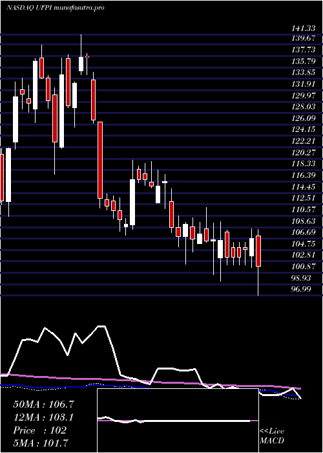This screenshot has height=453, width=323.
Task: Click the latest red candlestick with the long lower wick
Action: 258,262
